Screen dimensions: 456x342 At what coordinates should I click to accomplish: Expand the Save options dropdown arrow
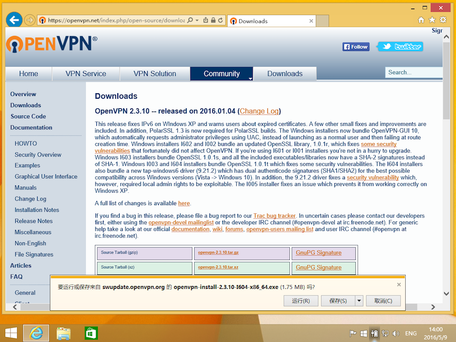tap(359, 301)
